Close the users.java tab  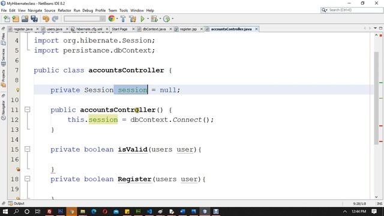point(67,29)
